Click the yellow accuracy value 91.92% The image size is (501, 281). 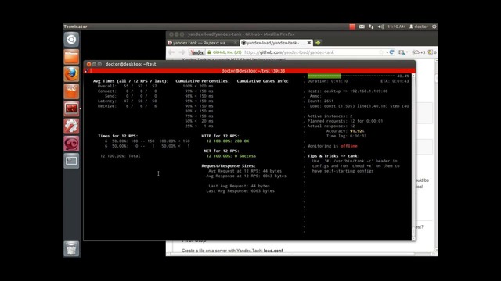coord(357,131)
